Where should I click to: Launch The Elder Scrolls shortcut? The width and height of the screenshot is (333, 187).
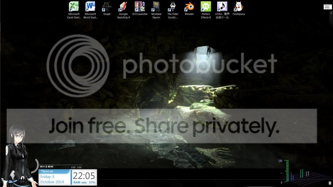173,10
